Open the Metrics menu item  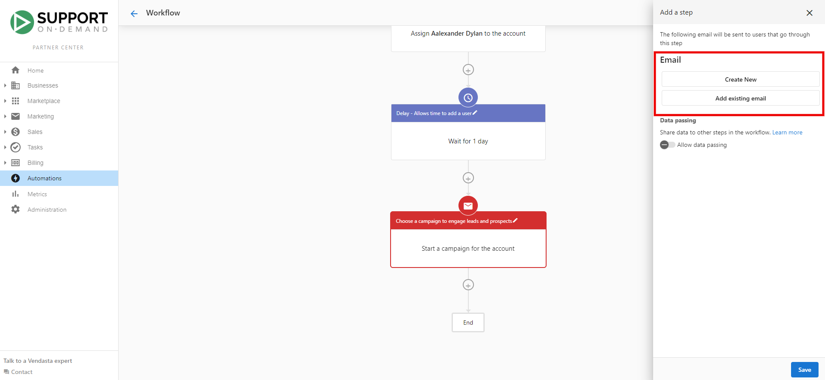pos(59,194)
